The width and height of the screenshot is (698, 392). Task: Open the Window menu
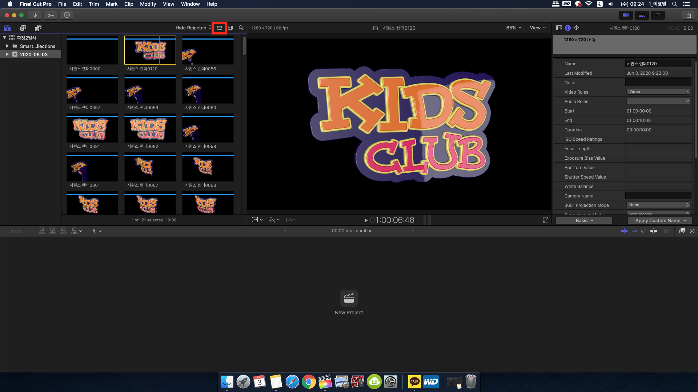coord(190,4)
